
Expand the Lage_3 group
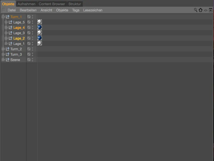point(6,33)
